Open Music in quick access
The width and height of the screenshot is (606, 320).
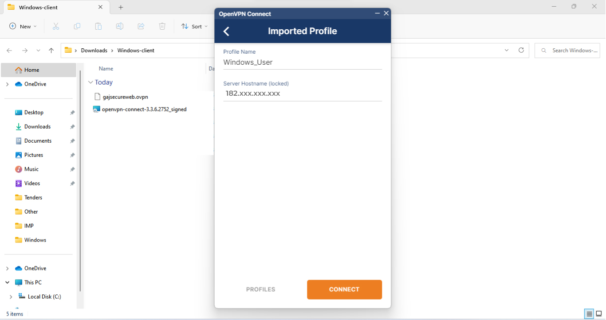click(31, 169)
